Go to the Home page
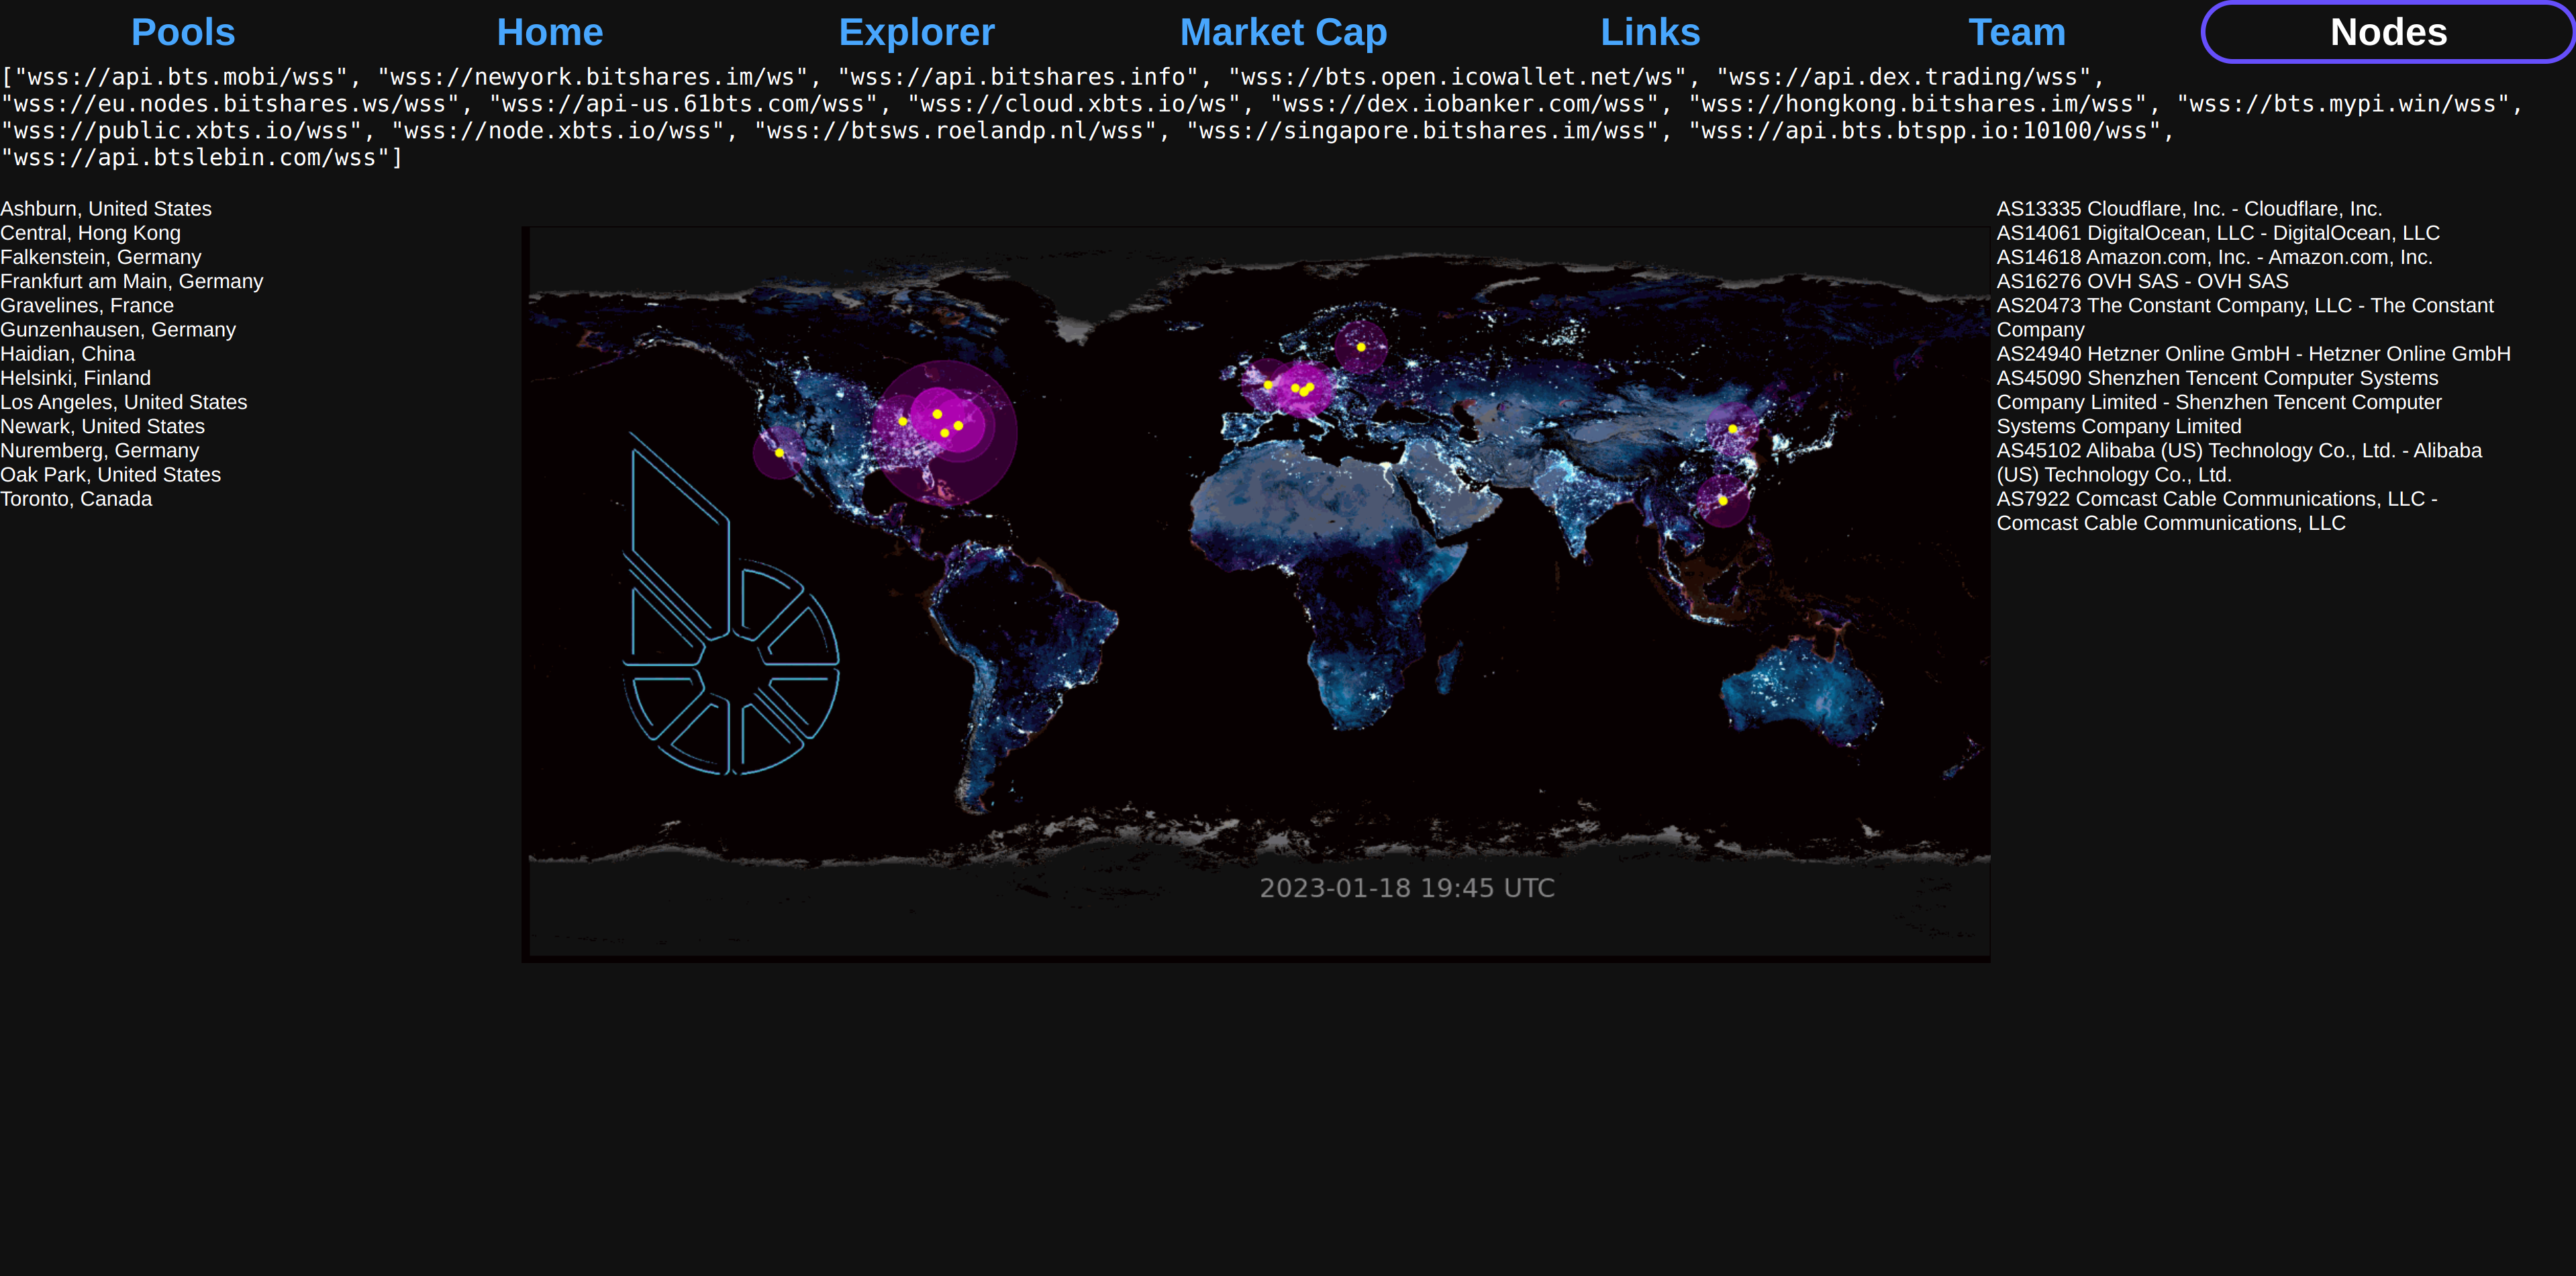Viewport: 2576px width, 1276px height. [550, 32]
